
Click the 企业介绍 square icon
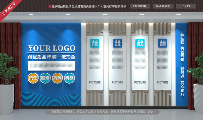point(95,43)
